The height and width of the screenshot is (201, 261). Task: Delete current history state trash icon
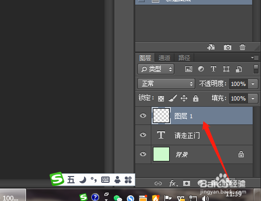(x=242, y=47)
